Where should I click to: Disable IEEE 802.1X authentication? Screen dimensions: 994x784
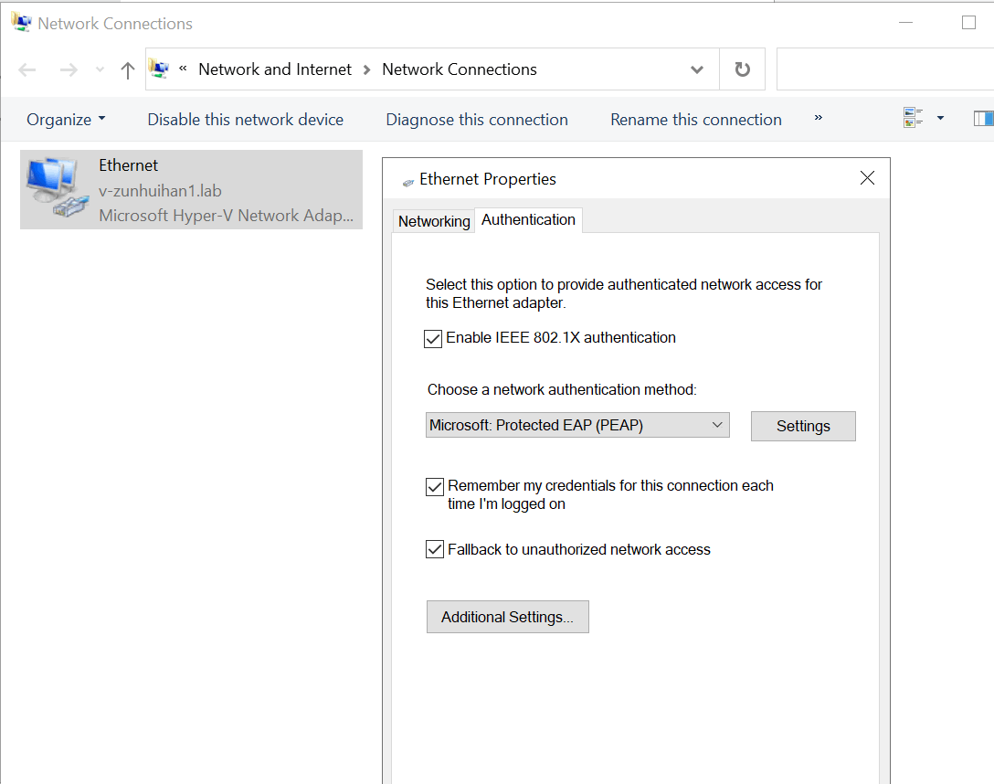(433, 338)
